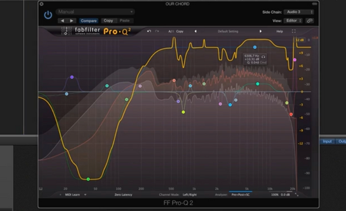
Task: Open Analyzer Pre+Post+SC settings
Action: (x=240, y=195)
